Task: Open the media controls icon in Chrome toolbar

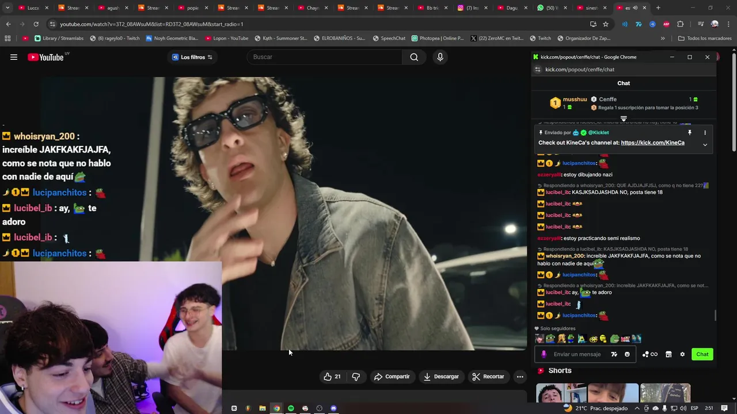Action: pyautogui.click(x=701, y=24)
